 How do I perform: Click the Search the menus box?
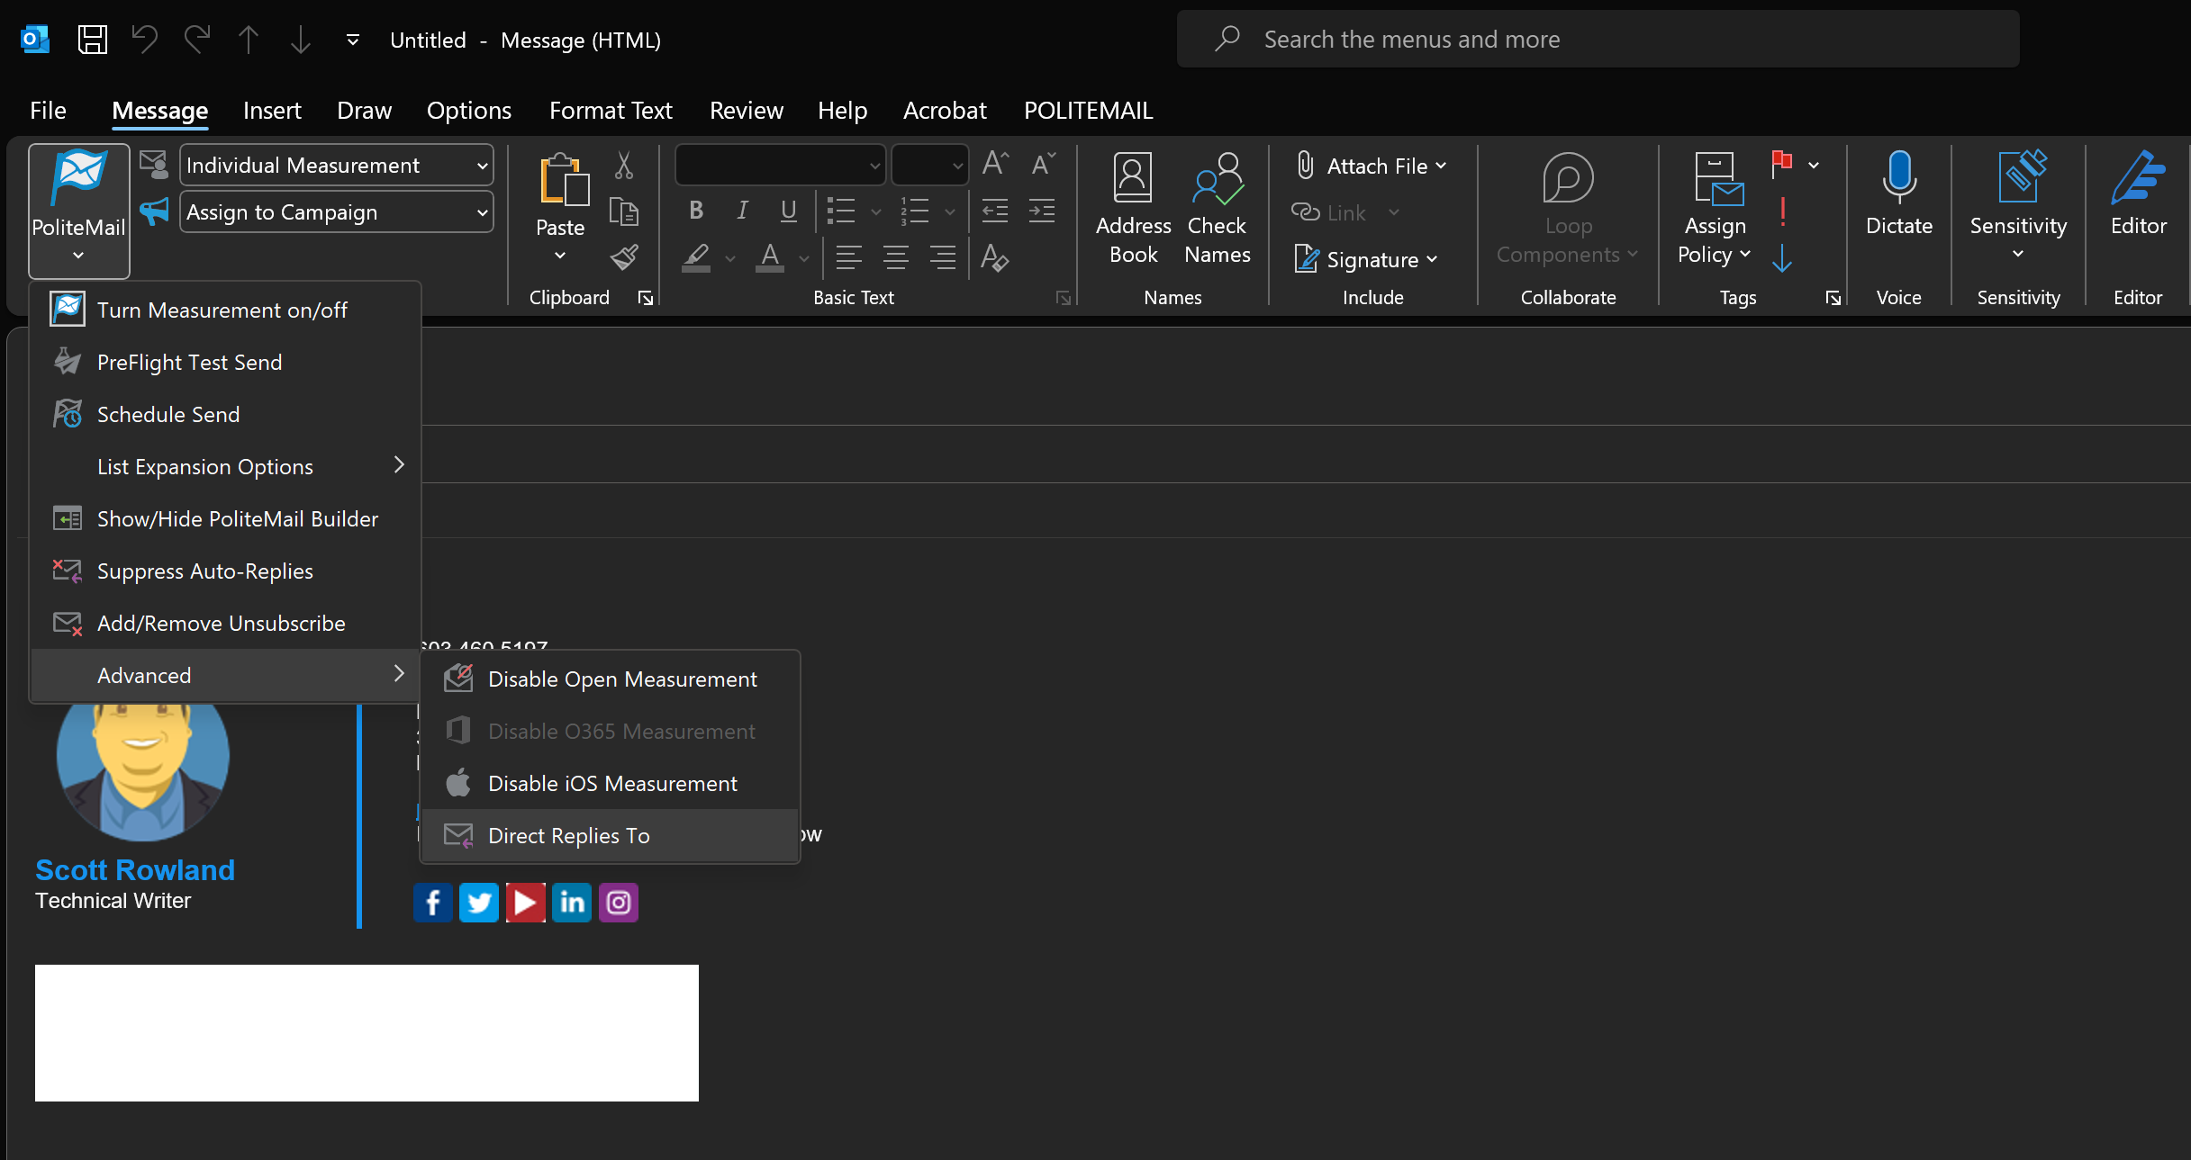coord(1598,40)
